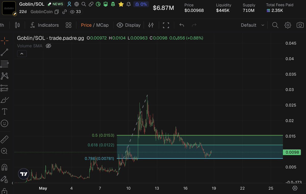This screenshot has height=194, width=306.
Task: Redo the last chart action
Action: (194, 25)
